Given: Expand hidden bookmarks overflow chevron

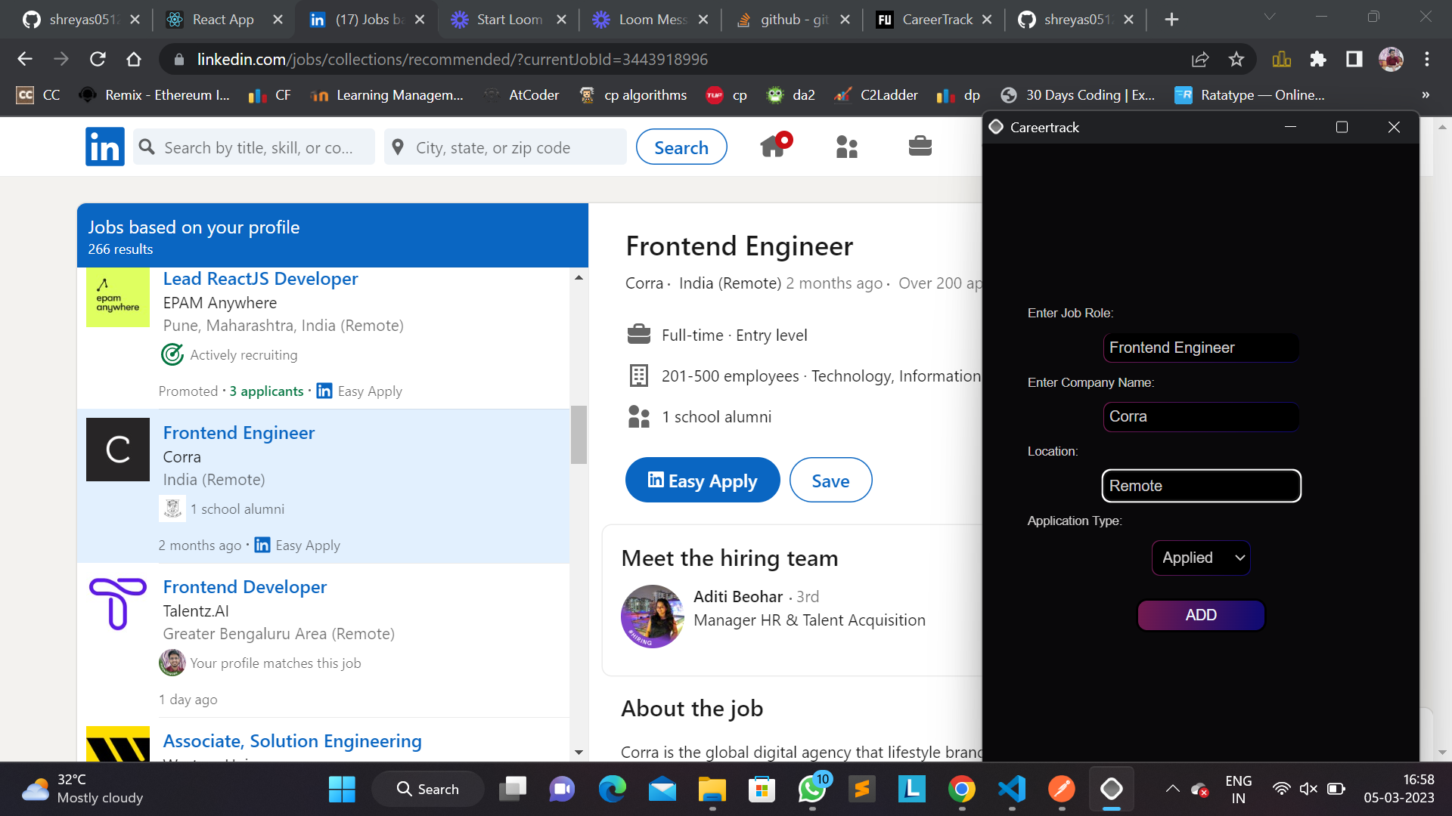Looking at the screenshot, I should 1425,95.
